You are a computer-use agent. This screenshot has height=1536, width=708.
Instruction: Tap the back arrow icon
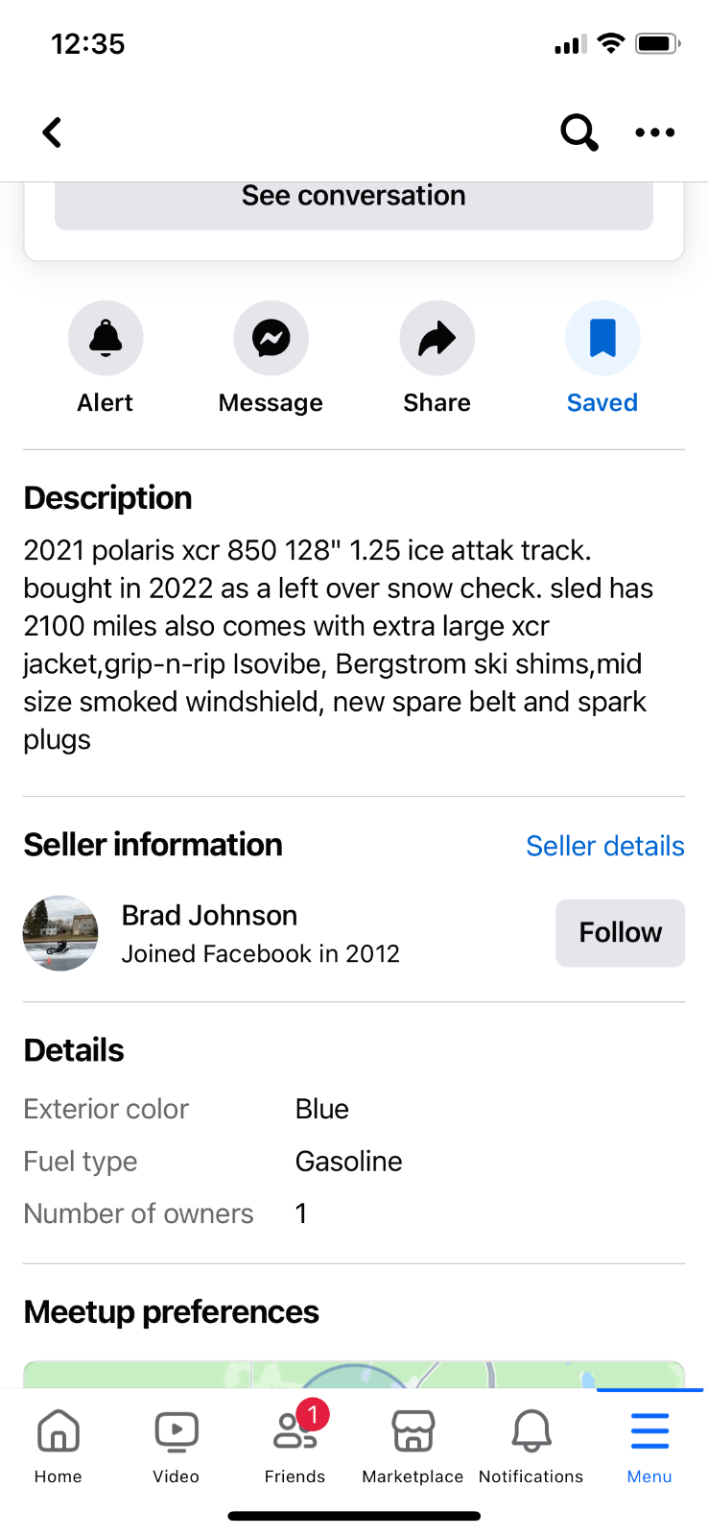click(53, 132)
